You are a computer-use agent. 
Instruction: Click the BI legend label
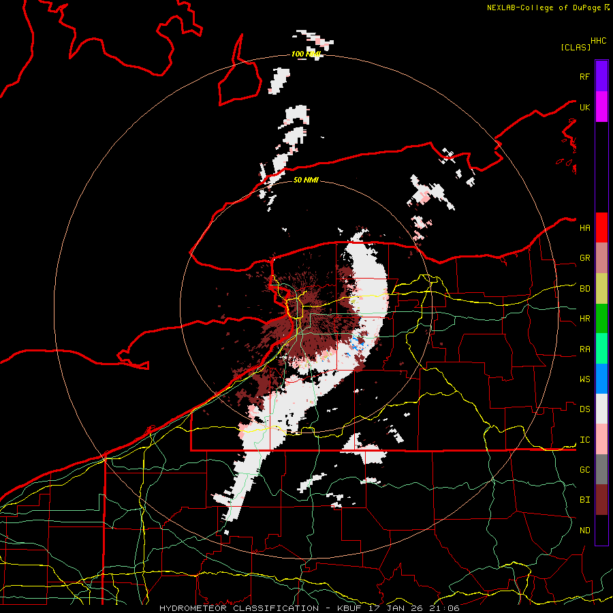(585, 500)
